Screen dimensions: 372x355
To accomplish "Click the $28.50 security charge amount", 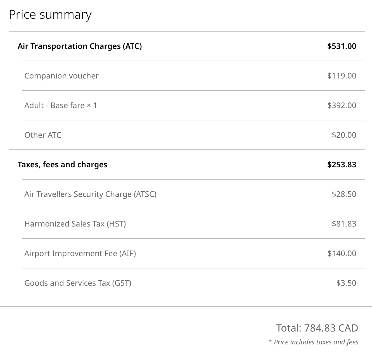I will 344,194.
